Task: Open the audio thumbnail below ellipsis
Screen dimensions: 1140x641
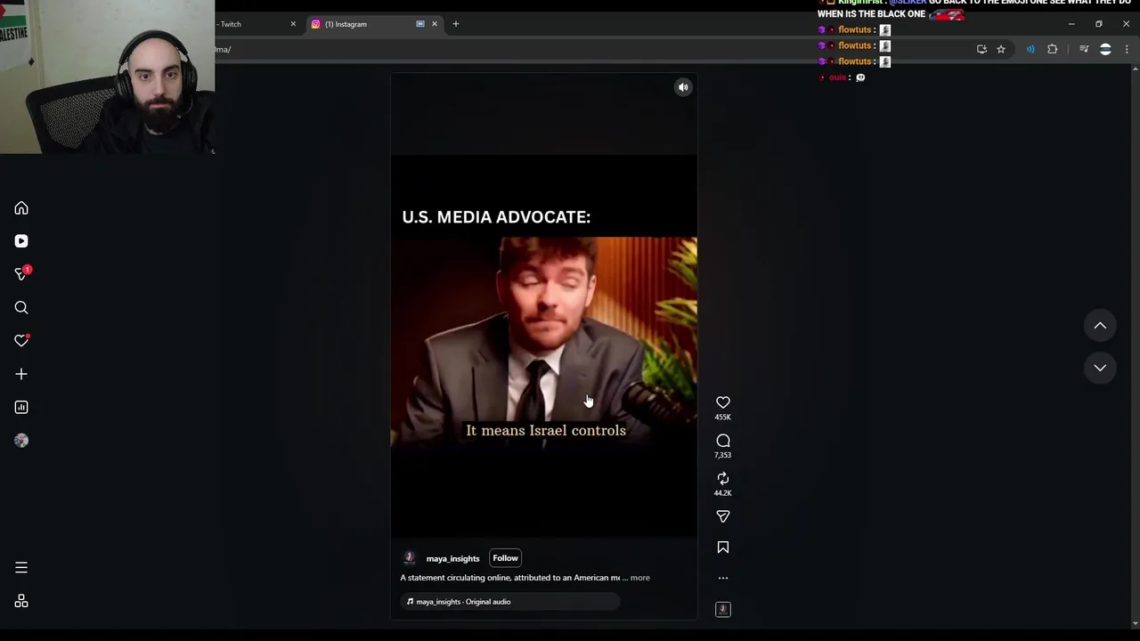Action: (x=723, y=610)
